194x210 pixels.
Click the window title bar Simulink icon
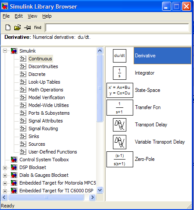click(x=5, y=6)
